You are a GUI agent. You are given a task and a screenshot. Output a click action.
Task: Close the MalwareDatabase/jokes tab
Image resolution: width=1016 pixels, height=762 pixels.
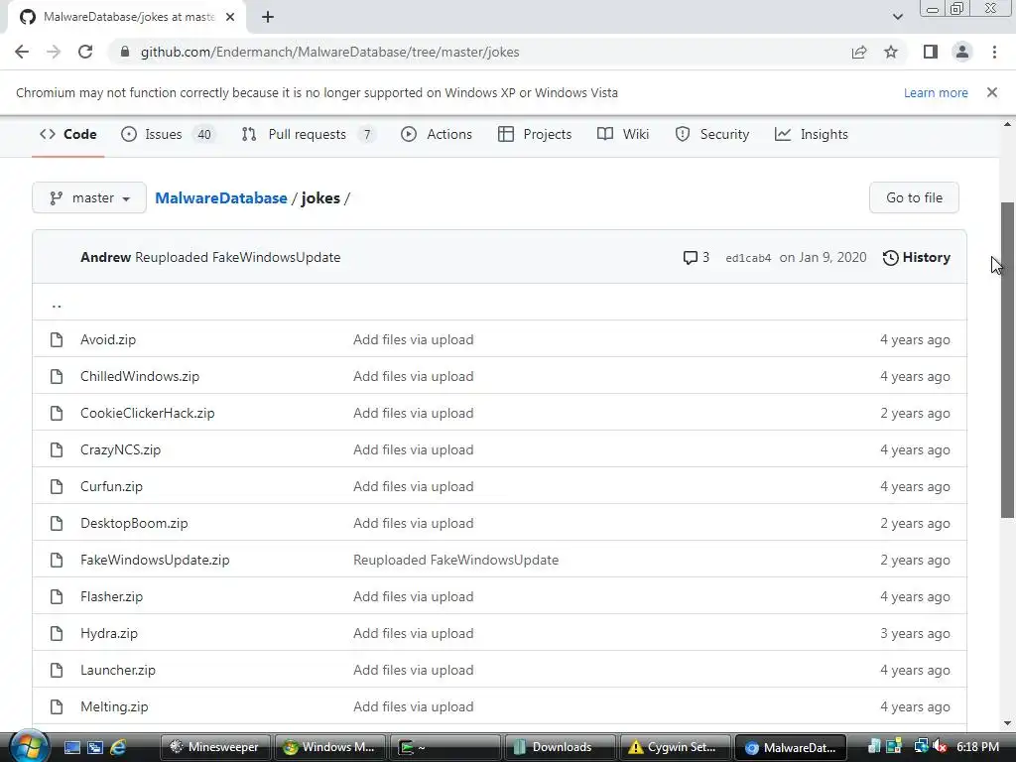[x=230, y=17]
